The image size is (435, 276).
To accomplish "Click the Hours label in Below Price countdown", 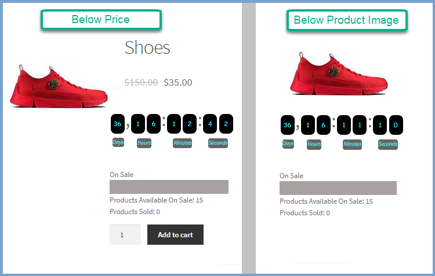I will (x=144, y=143).
